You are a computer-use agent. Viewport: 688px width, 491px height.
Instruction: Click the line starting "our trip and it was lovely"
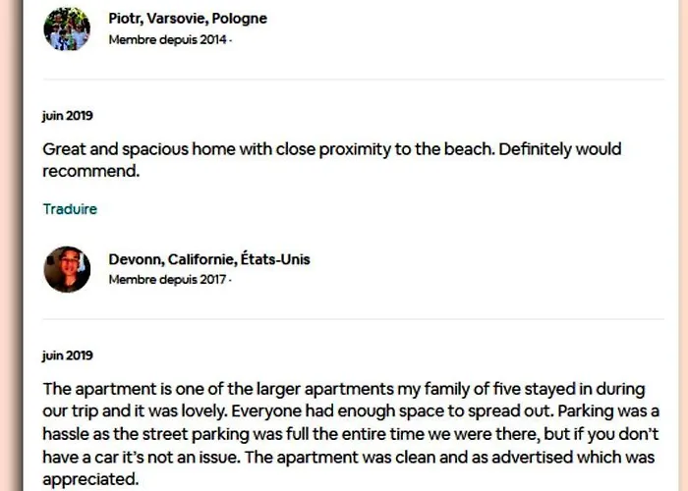(x=351, y=411)
